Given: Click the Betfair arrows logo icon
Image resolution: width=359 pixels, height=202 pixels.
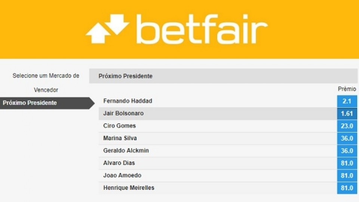Looking at the screenshot, I should 107,29.
